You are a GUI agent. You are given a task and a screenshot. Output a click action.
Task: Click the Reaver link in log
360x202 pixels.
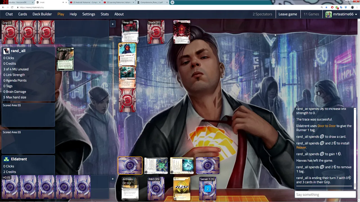(301, 147)
